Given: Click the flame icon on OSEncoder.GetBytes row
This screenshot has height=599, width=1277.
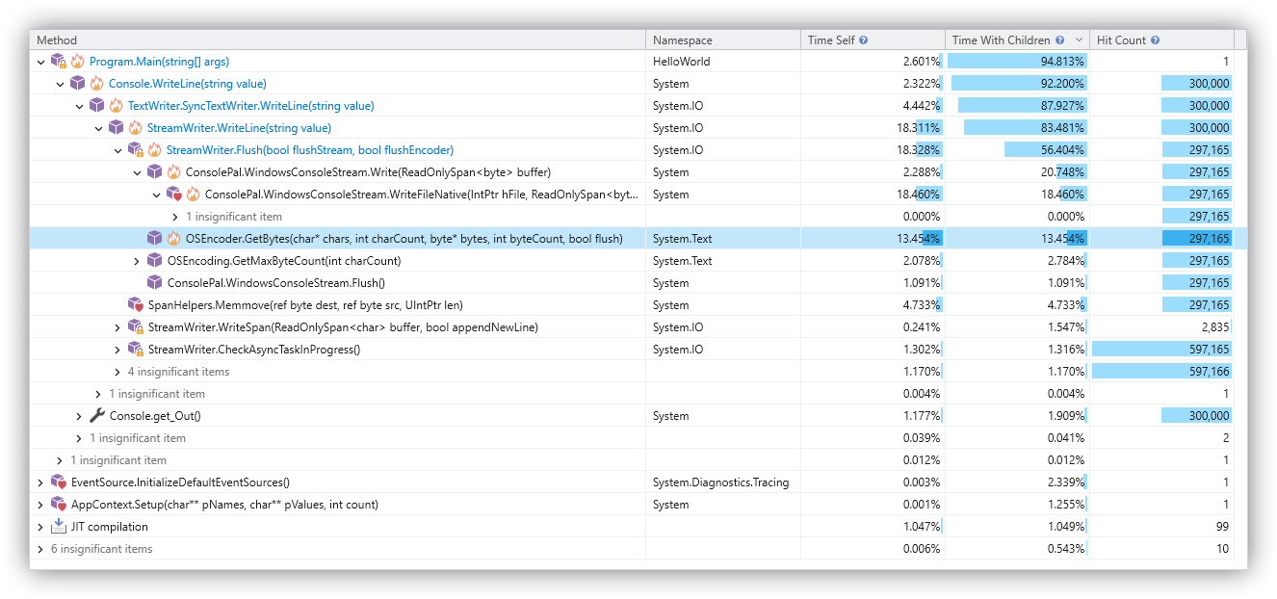Looking at the screenshot, I should (173, 239).
